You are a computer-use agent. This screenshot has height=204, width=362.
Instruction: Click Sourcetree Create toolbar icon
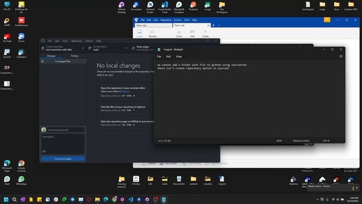point(205,33)
